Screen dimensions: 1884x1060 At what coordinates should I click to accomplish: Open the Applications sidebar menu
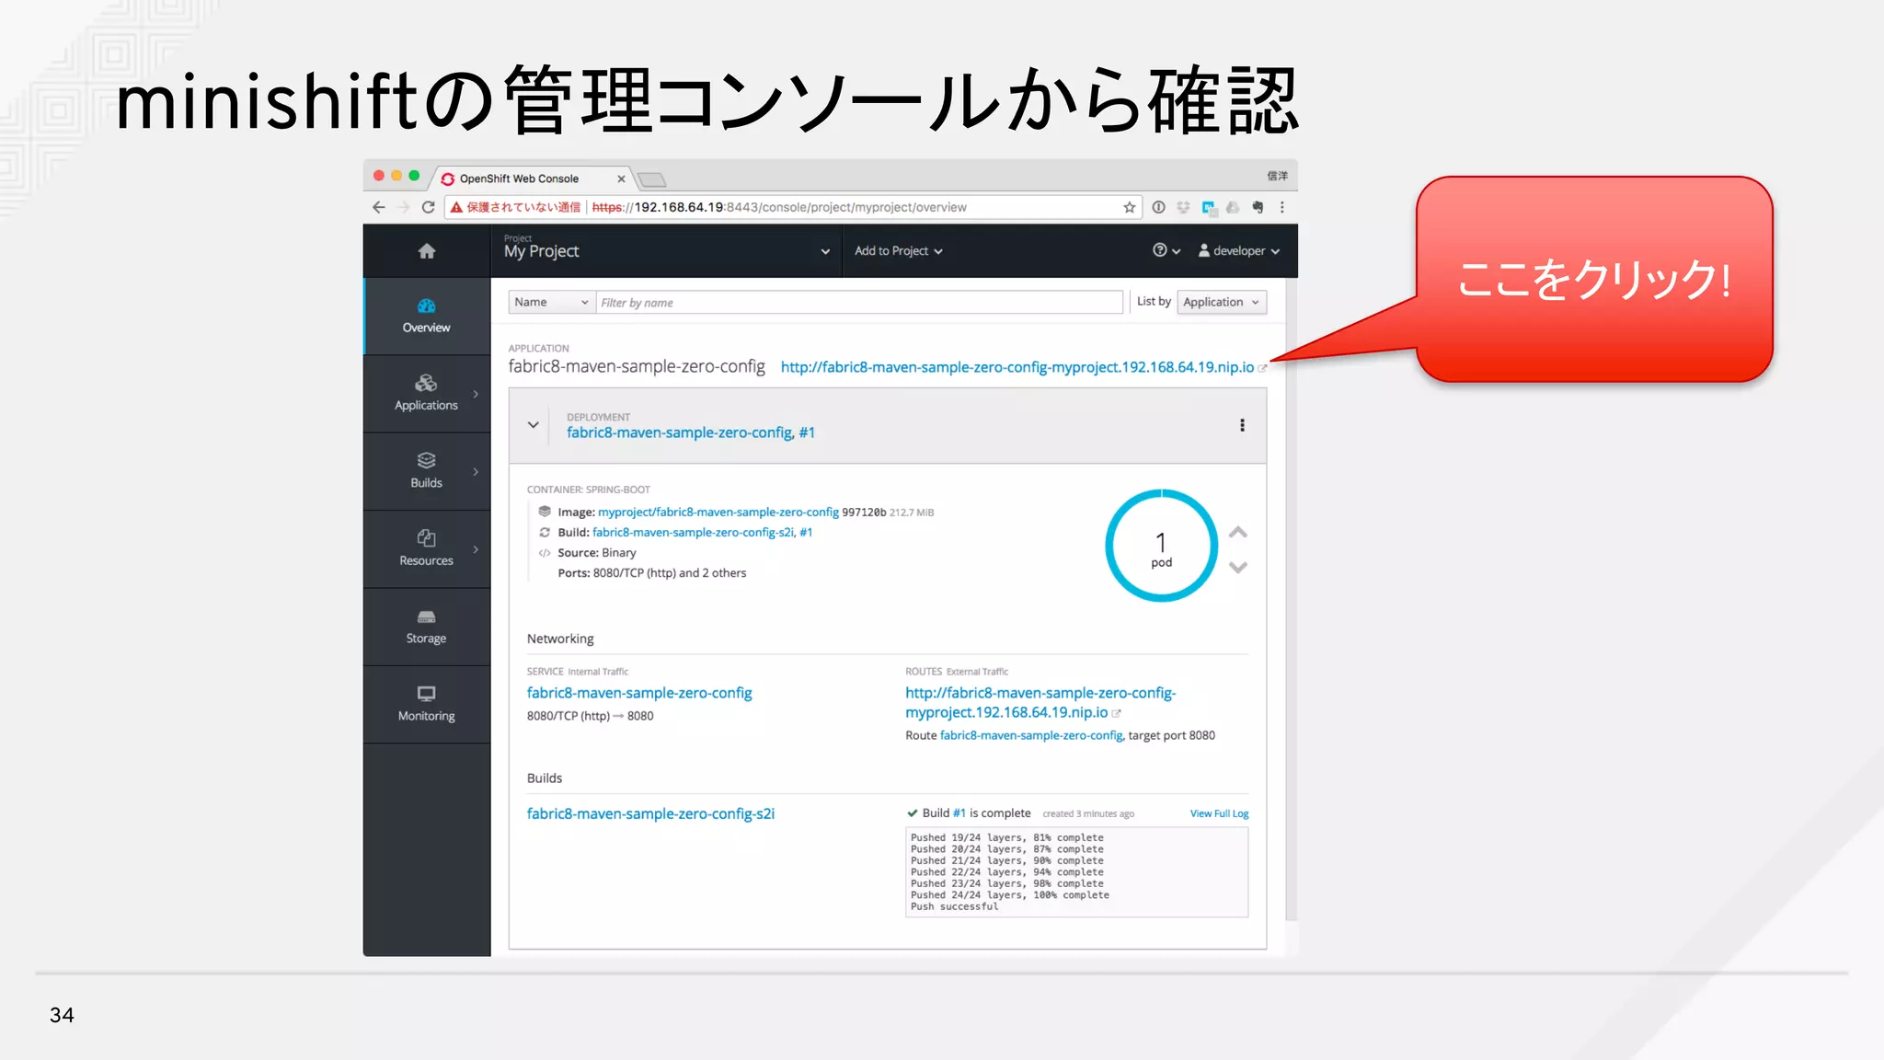click(x=427, y=394)
